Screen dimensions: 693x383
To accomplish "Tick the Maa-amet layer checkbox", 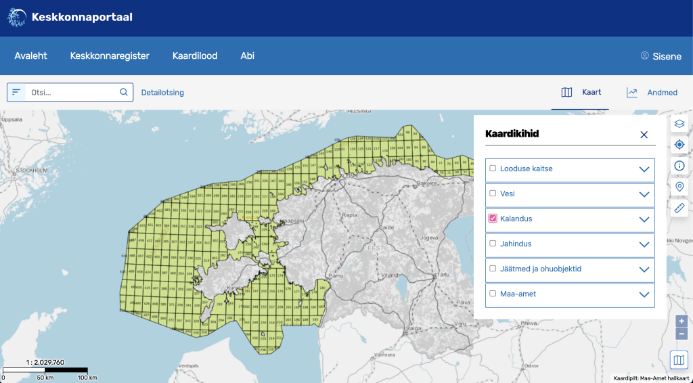I will pyautogui.click(x=493, y=293).
